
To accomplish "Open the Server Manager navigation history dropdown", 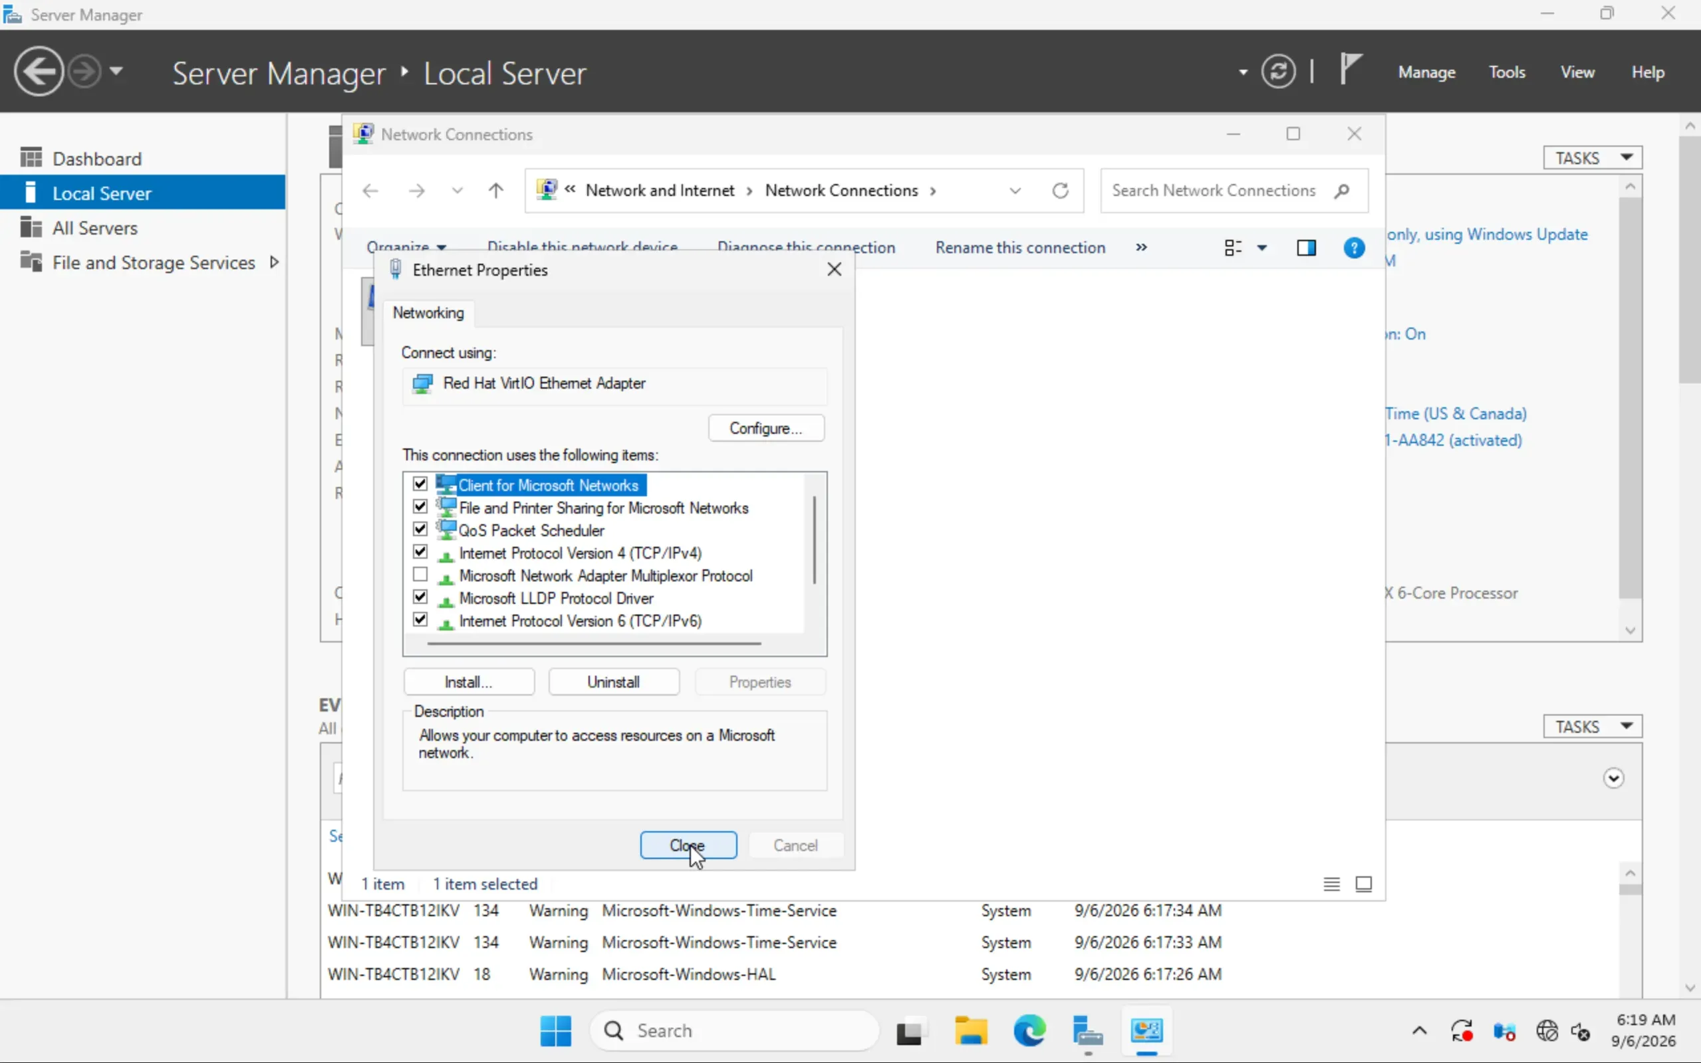I will 116,71.
